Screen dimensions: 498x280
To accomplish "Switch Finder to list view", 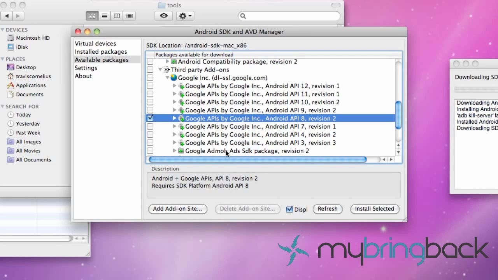I will [x=105, y=16].
